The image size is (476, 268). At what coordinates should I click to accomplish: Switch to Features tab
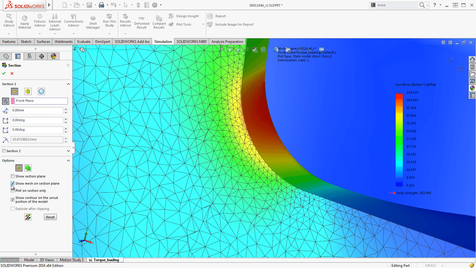click(x=9, y=42)
